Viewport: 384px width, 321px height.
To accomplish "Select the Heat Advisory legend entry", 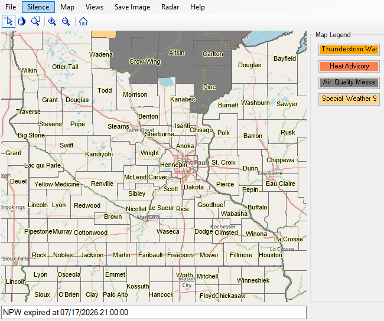I will click(349, 66).
